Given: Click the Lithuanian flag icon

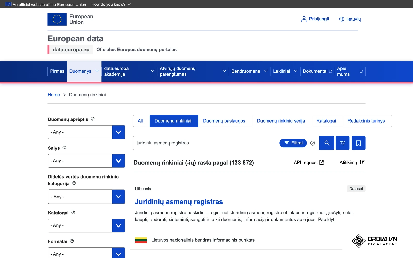Looking at the screenshot, I should [x=141, y=240].
